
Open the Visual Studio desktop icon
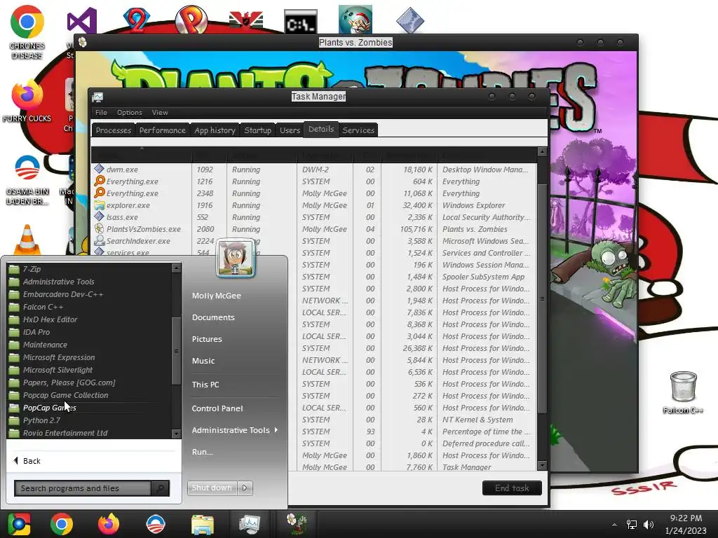pos(81,20)
